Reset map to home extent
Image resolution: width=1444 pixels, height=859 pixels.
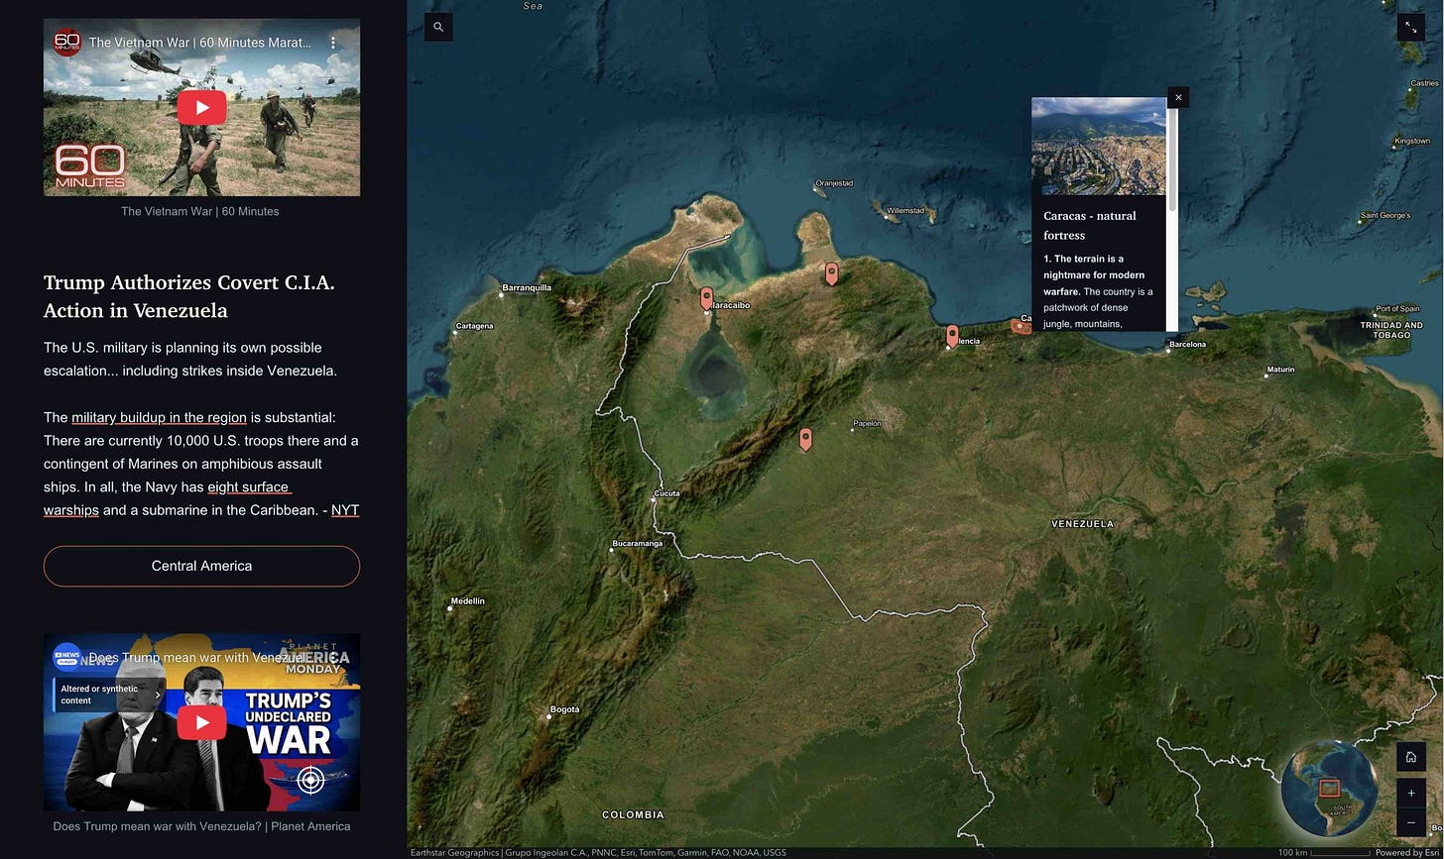[1411, 757]
